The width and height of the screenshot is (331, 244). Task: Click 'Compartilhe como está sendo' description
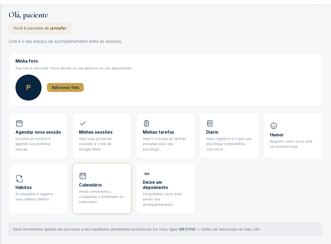162,199
